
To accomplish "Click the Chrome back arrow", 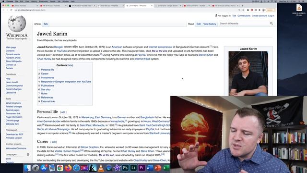I will click(x=3, y=10).
